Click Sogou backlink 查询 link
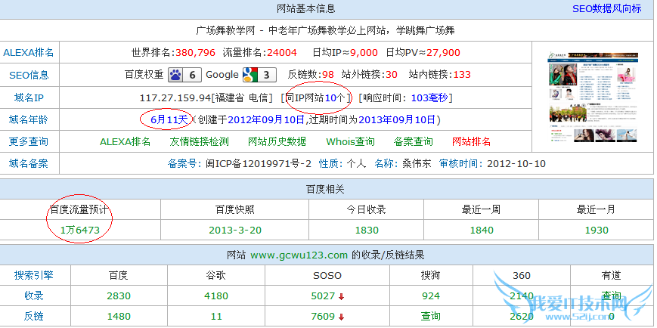Screen dimensions: 657x328 431,316
